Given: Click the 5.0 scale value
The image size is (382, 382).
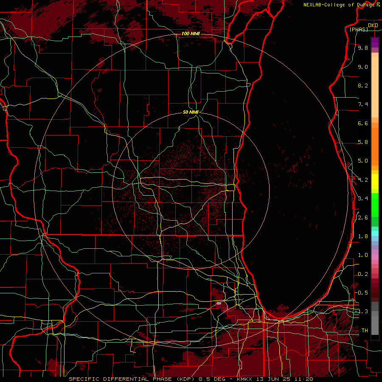Looking at the screenshot, I should [x=363, y=161].
